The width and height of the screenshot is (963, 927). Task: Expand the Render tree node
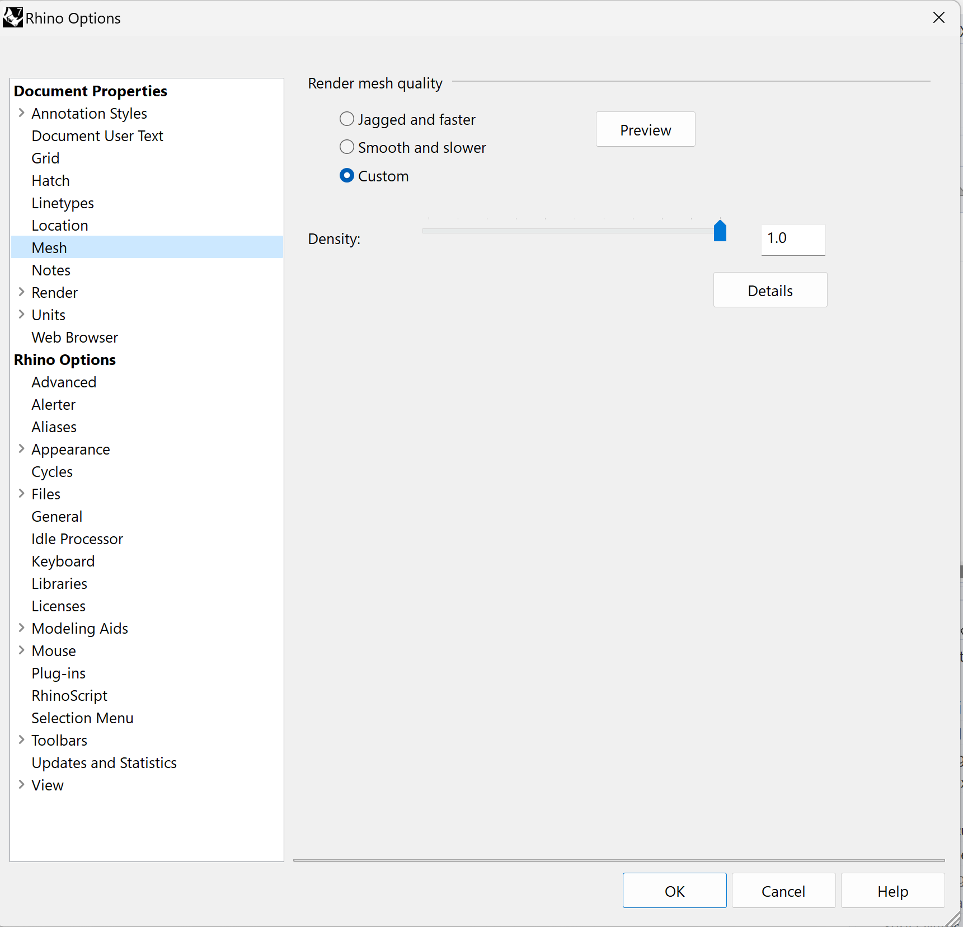pos(21,292)
